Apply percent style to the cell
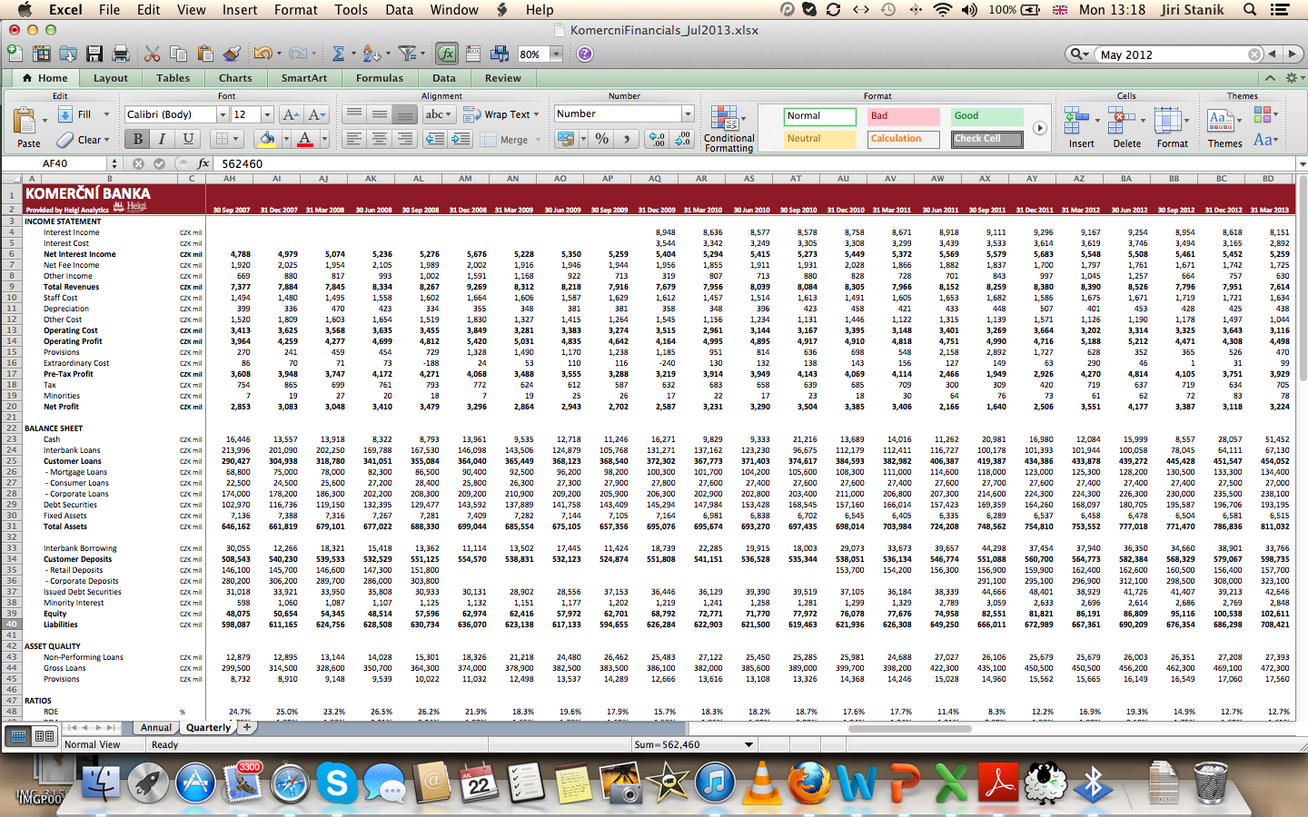This screenshot has height=817, width=1308. pyautogui.click(x=601, y=139)
